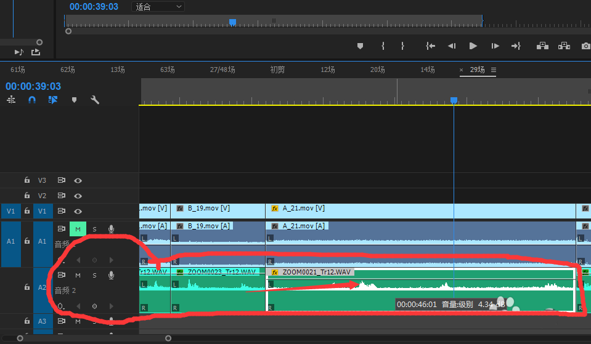Open A2 keyframe display dropdown

[x=60, y=306]
